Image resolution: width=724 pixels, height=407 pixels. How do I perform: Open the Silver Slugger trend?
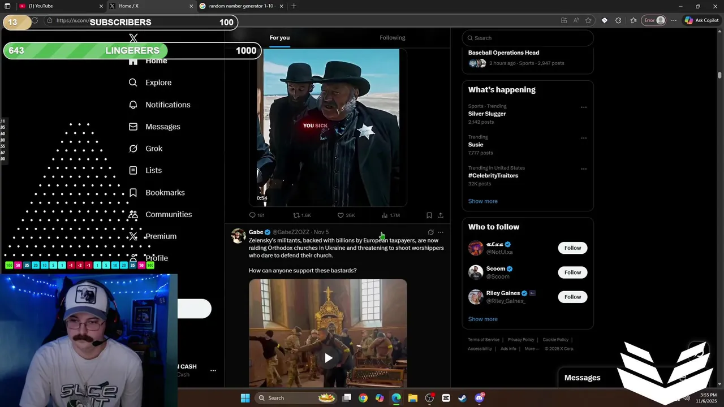click(487, 114)
